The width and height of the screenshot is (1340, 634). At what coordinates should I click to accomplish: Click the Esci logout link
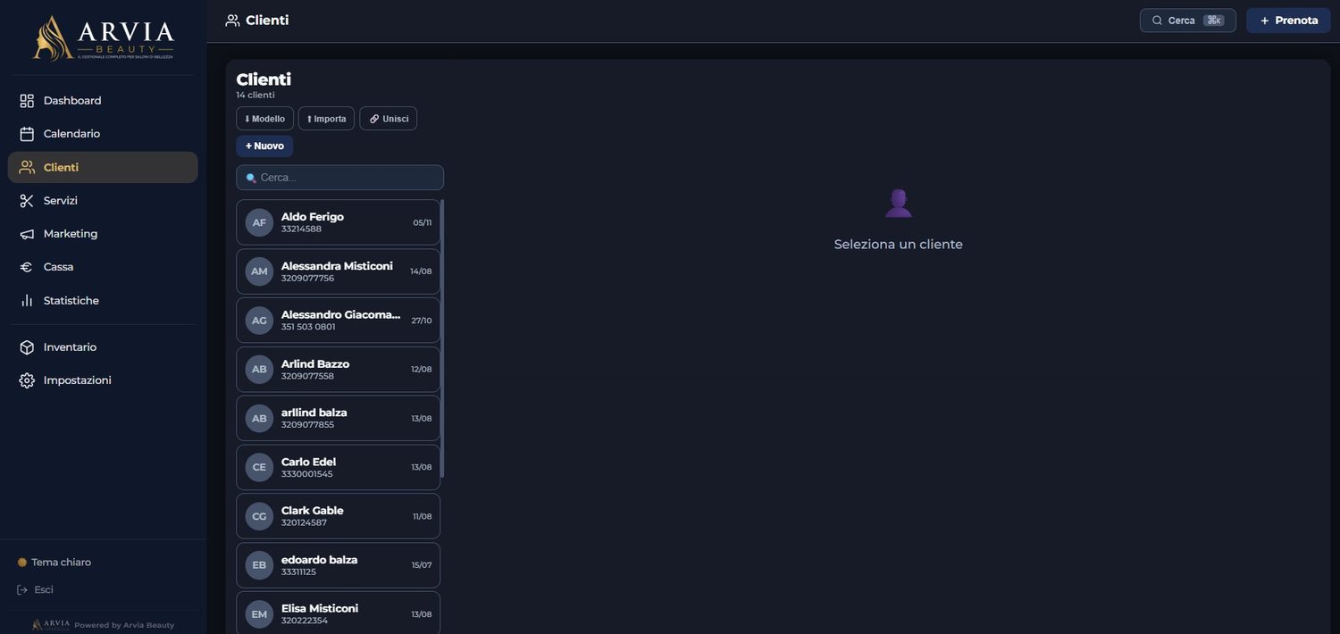pos(36,590)
